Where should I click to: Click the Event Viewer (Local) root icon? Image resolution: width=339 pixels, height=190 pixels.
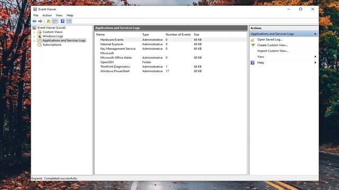point(34,27)
